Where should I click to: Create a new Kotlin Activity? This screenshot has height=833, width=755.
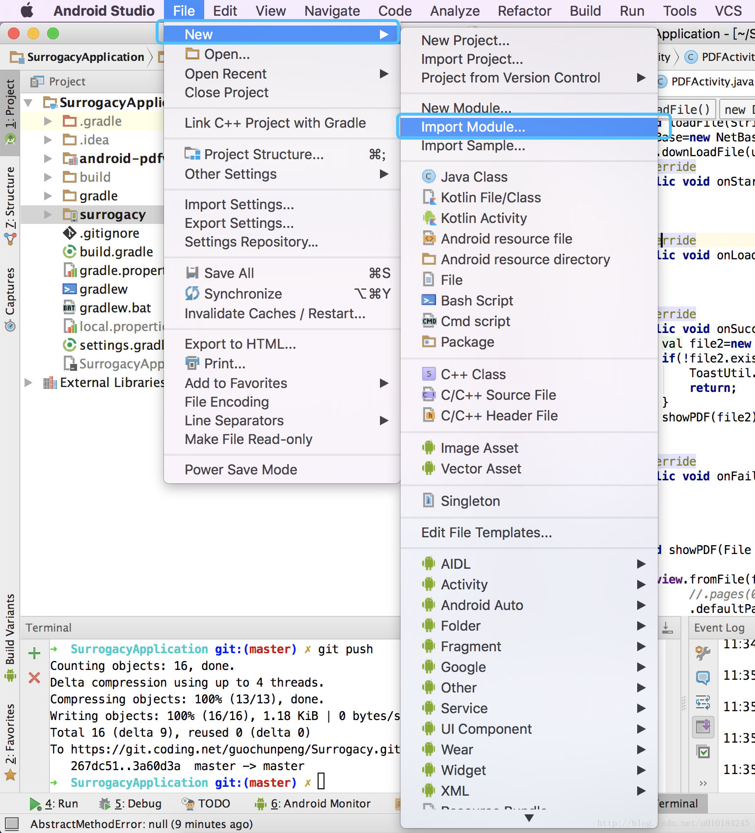click(529, 218)
